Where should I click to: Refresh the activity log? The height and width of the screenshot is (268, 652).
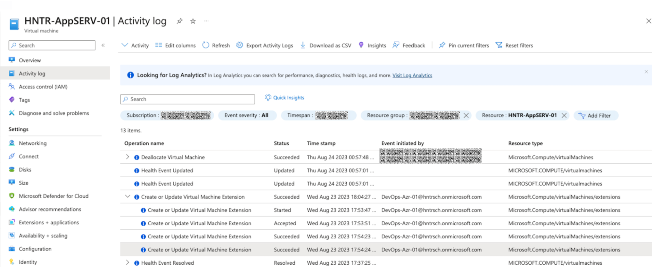tap(216, 45)
